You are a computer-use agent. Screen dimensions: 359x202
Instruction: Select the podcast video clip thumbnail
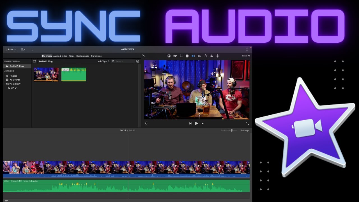pos(46,74)
